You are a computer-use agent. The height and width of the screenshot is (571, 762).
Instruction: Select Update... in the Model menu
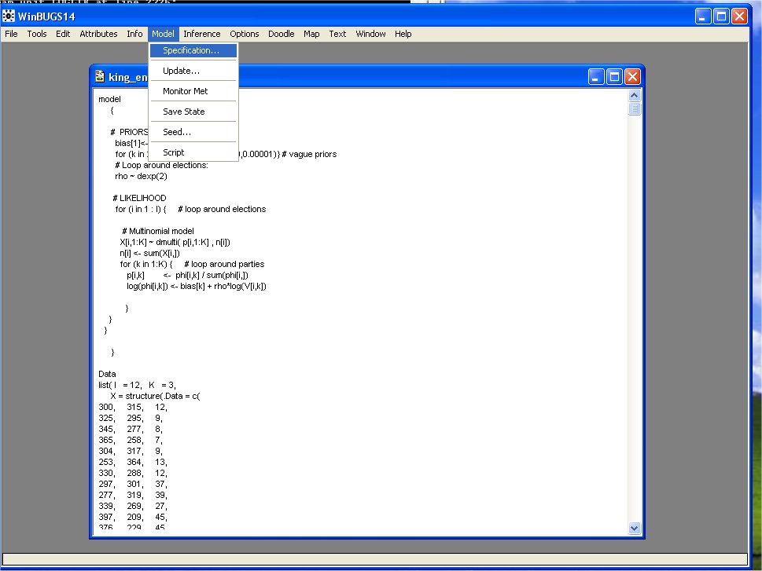(x=181, y=71)
